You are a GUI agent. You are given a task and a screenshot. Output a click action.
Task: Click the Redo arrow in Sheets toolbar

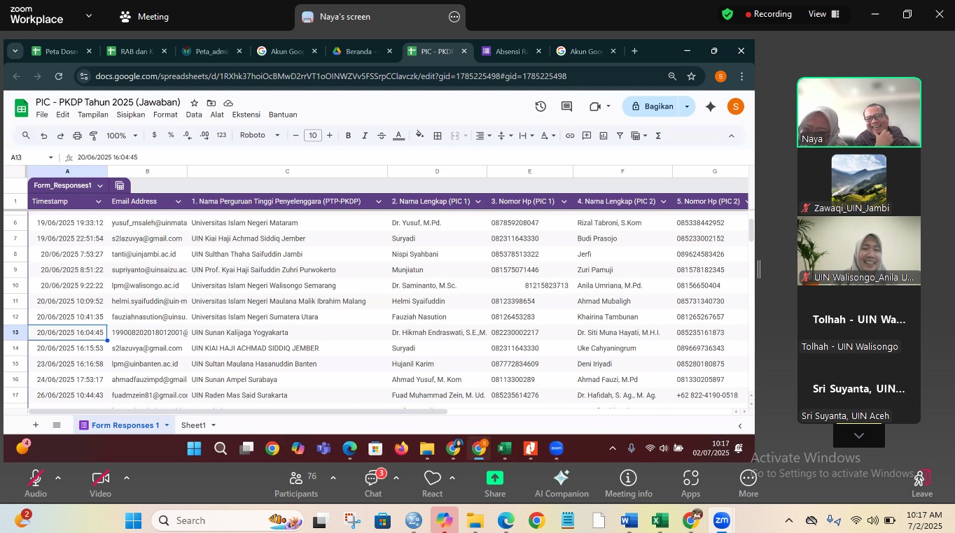pos(60,136)
